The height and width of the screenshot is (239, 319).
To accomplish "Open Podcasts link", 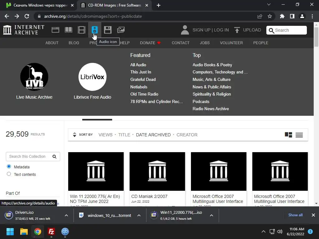I will (x=201, y=101).
